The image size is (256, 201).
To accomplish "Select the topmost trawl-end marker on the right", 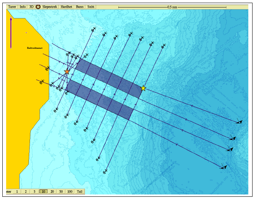I will [x=239, y=122].
